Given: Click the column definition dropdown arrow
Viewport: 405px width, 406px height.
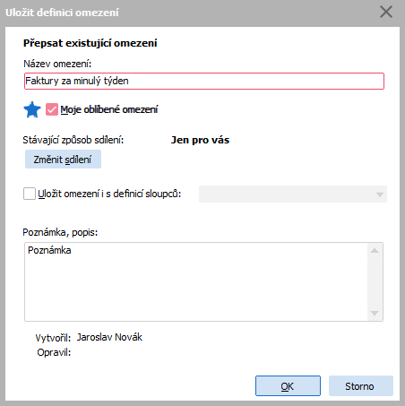Looking at the screenshot, I should click(380, 194).
